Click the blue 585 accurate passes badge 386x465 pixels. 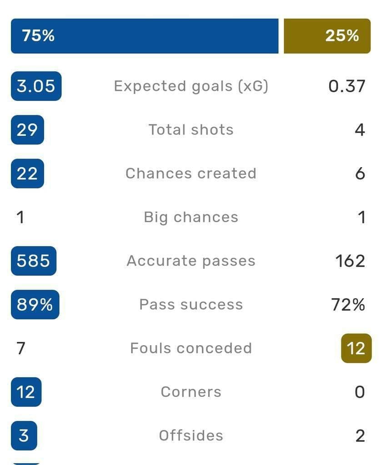33,261
